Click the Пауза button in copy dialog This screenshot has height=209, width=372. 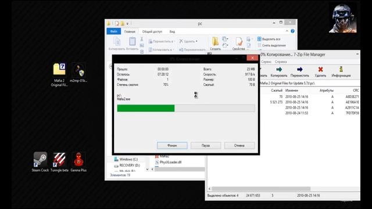(x=206, y=146)
